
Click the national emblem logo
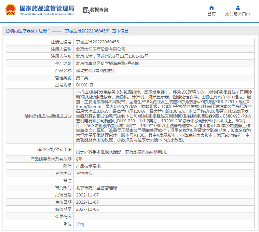tap(11, 10)
